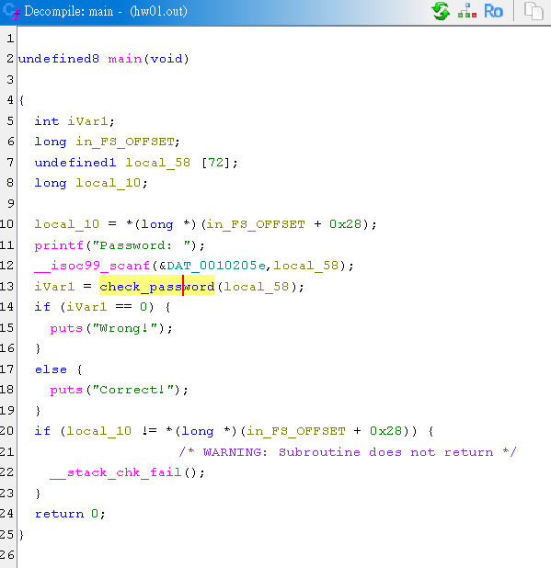
Task: Click the "Correct!" string literal
Action: (x=133, y=390)
